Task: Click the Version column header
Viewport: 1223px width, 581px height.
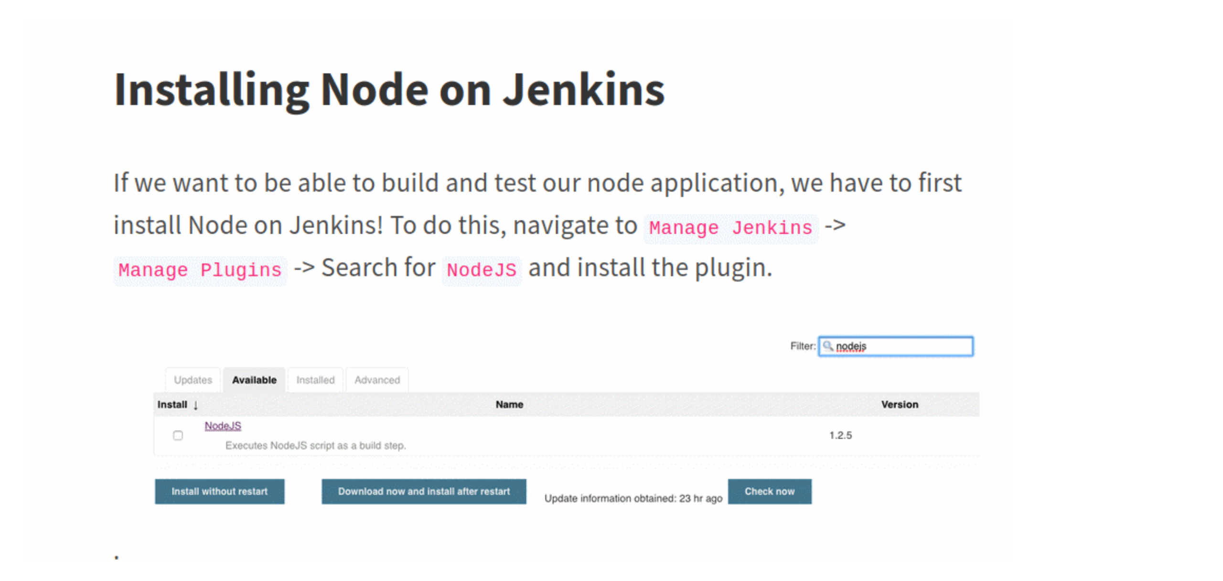Action: pyautogui.click(x=899, y=404)
